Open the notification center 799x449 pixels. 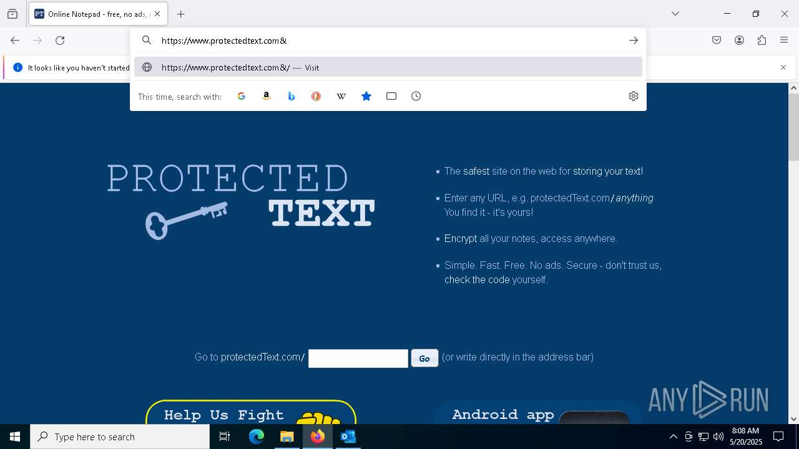click(x=779, y=437)
